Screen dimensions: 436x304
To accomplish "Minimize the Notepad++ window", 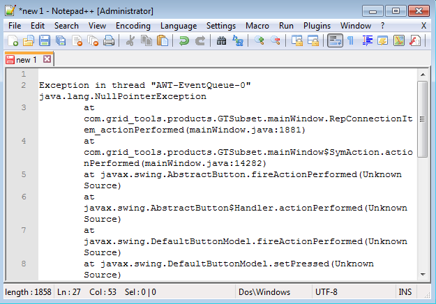I will click(x=373, y=11).
